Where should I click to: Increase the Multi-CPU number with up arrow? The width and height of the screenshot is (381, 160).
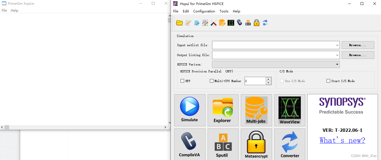click(268, 79)
